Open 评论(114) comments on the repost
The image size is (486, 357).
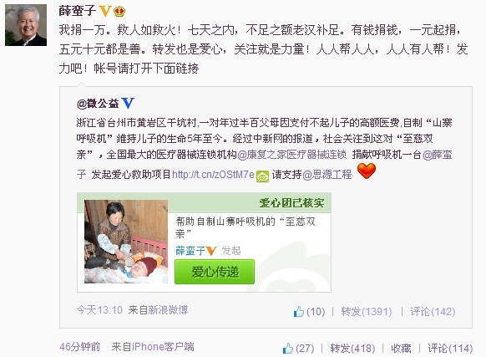pos(450,349)
